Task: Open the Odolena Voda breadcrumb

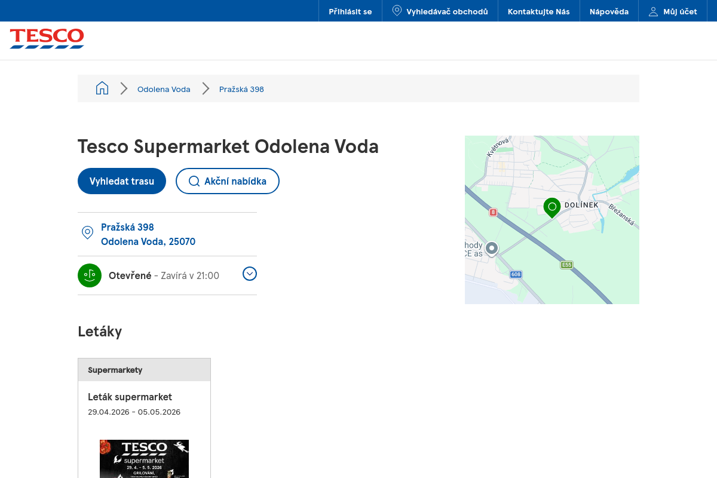Action: pos(164,89)
